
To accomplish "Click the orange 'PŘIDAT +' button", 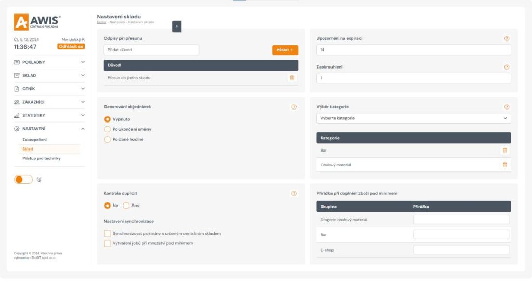I will pyautogui.click(x=285, y=50).
